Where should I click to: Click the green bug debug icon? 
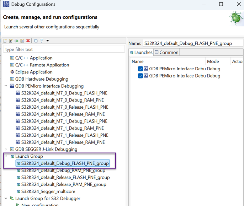tap(236, 18)
